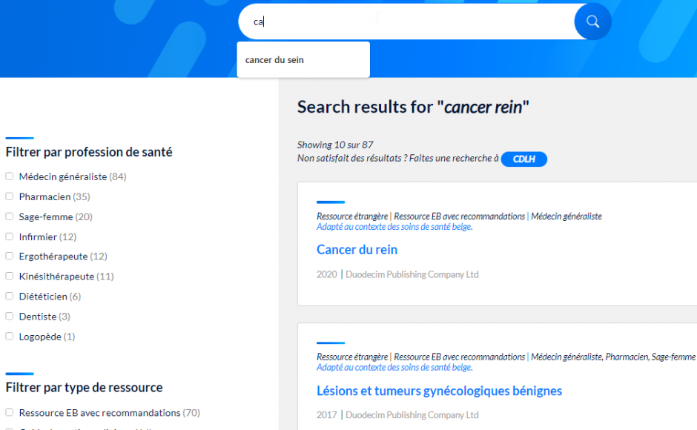Click the Search results for "cancer rein" heading
The height and width of the screenshot is (430, 697).
[x=413, y=107]
